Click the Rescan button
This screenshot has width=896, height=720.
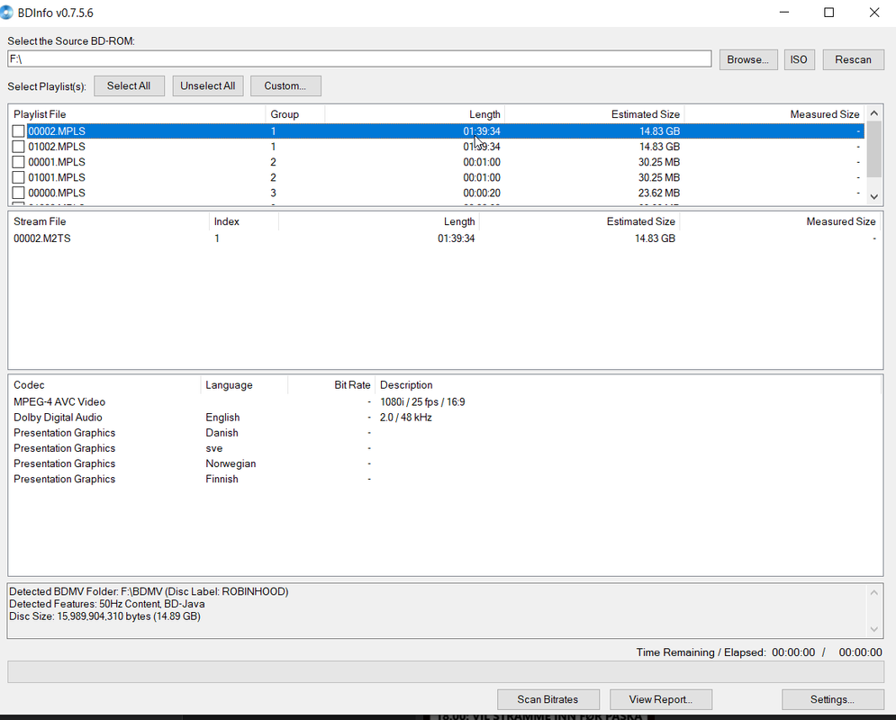(x=853, y=59)
